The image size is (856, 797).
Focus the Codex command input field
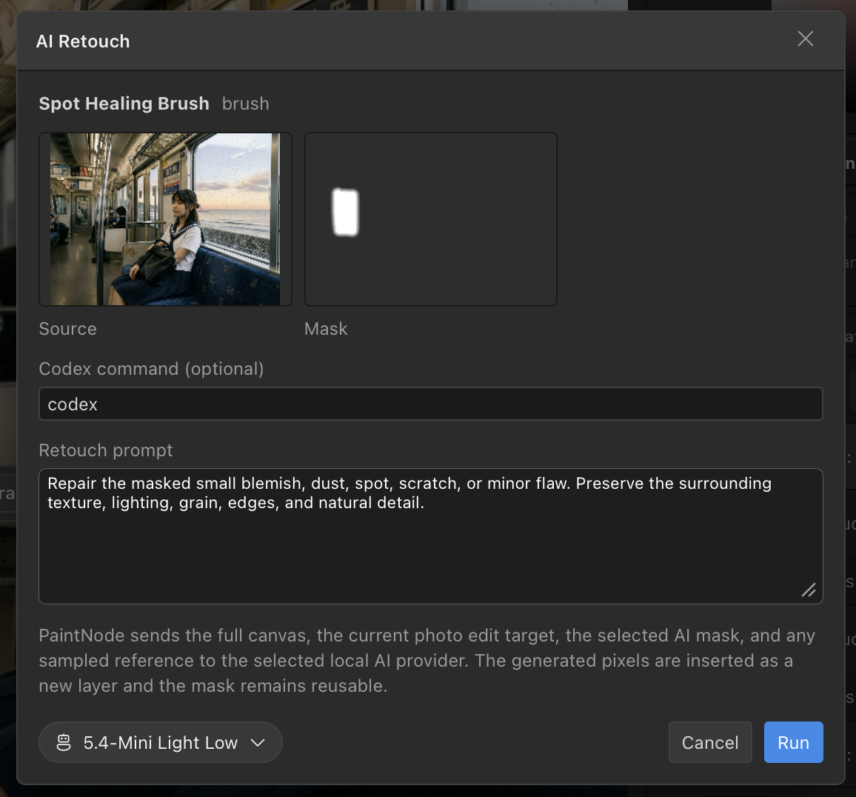pos(431,404)
